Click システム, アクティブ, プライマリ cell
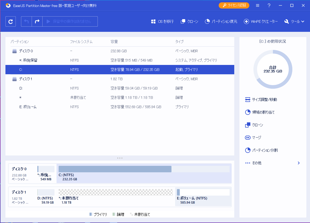This screenshot has width=310, height=223. pos(196,60)
